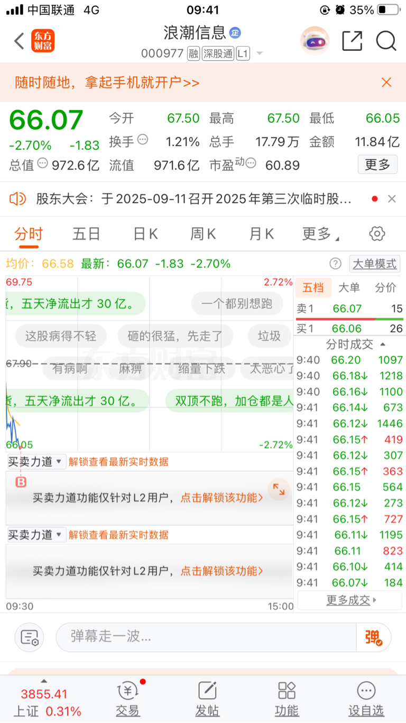Toggle the 弹 danmaku switch
The image size is (406, 723).
pyautogui.click(x=374, y=637)
